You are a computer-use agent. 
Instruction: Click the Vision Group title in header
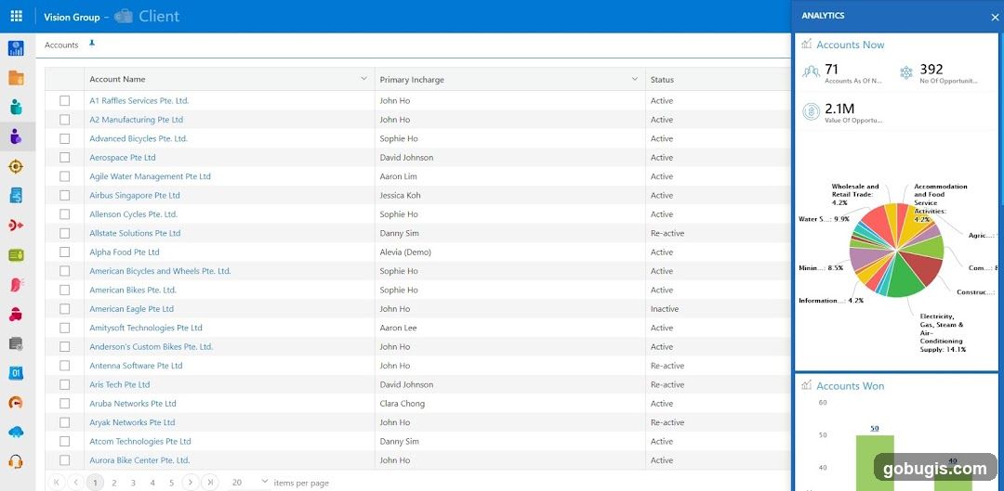(72, 18)
